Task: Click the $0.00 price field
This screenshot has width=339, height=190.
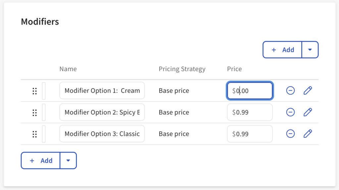Action: pos(250,91)
